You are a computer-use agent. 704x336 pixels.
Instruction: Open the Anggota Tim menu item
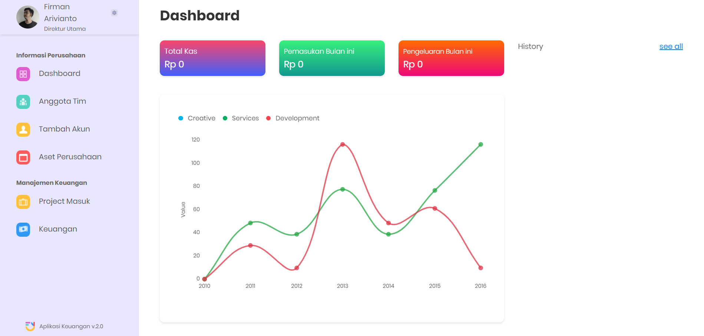62,102
